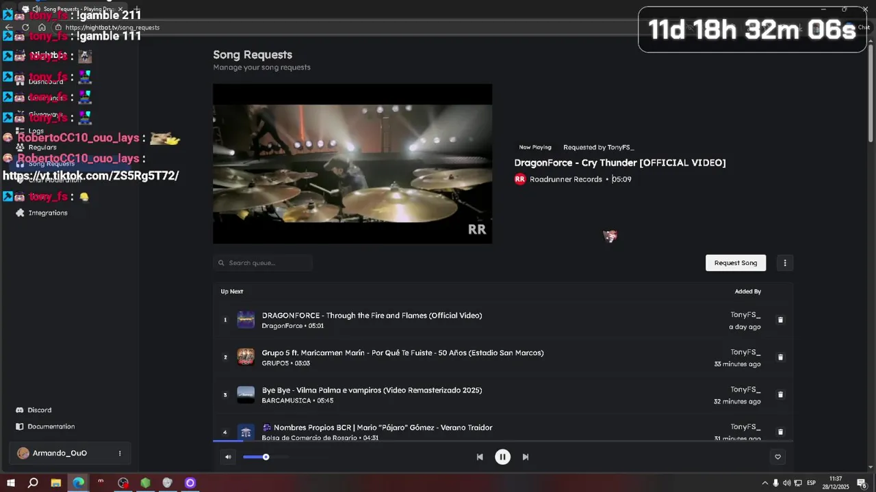
Task: Click the system tray microphone icon
Action: 776,483
